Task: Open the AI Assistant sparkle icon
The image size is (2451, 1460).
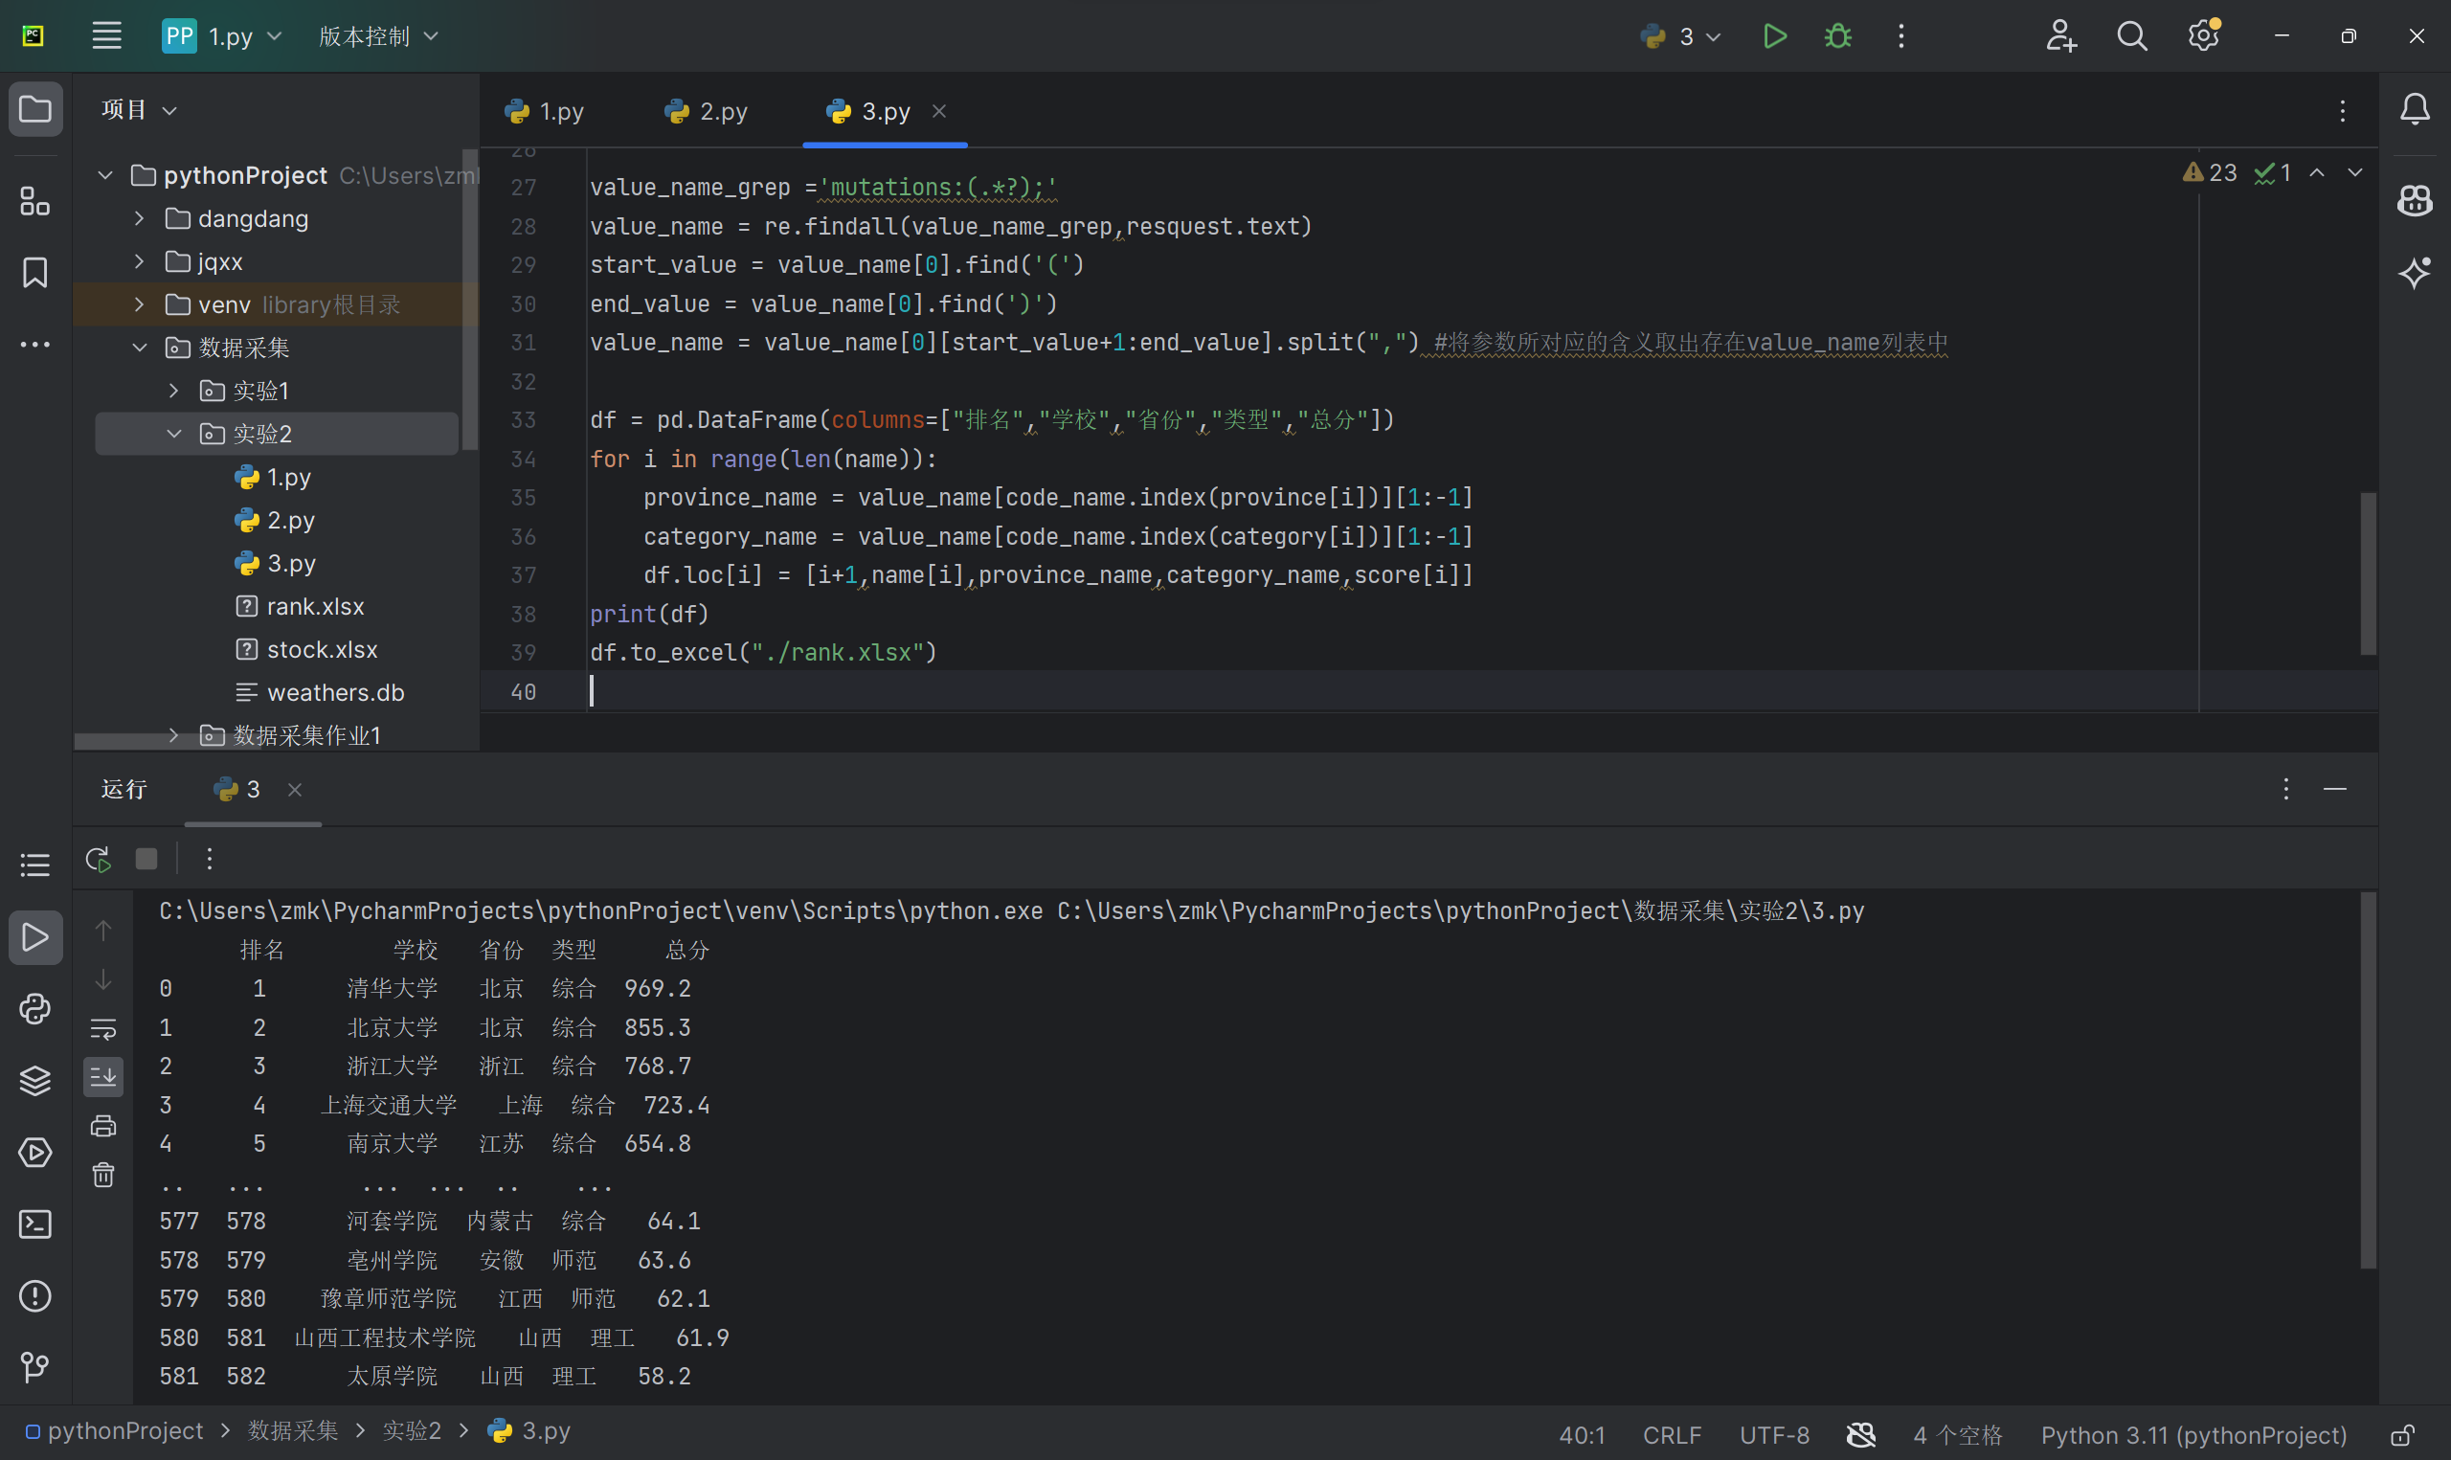Action: pyautogui.click(x=2415, y=273)
